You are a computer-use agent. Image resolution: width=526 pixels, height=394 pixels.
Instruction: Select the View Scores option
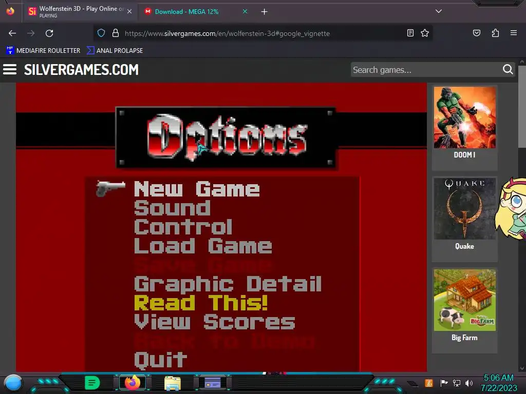(215, 322)
